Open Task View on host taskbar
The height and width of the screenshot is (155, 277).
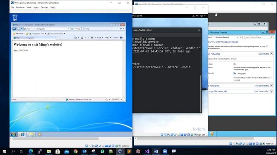[x=22, y=151]
